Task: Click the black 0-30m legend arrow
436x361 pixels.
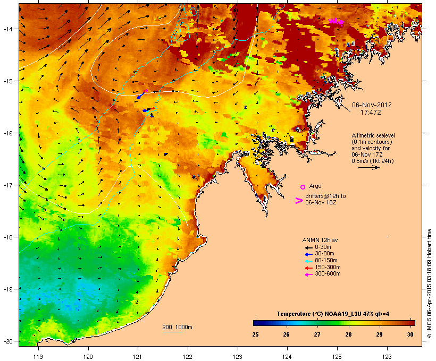Action: click(308, 247)
